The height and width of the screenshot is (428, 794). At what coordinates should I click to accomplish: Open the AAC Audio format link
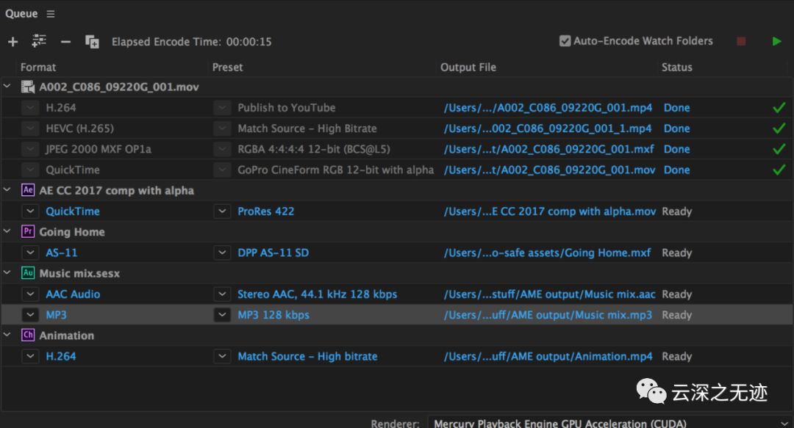tap(73, 294)
